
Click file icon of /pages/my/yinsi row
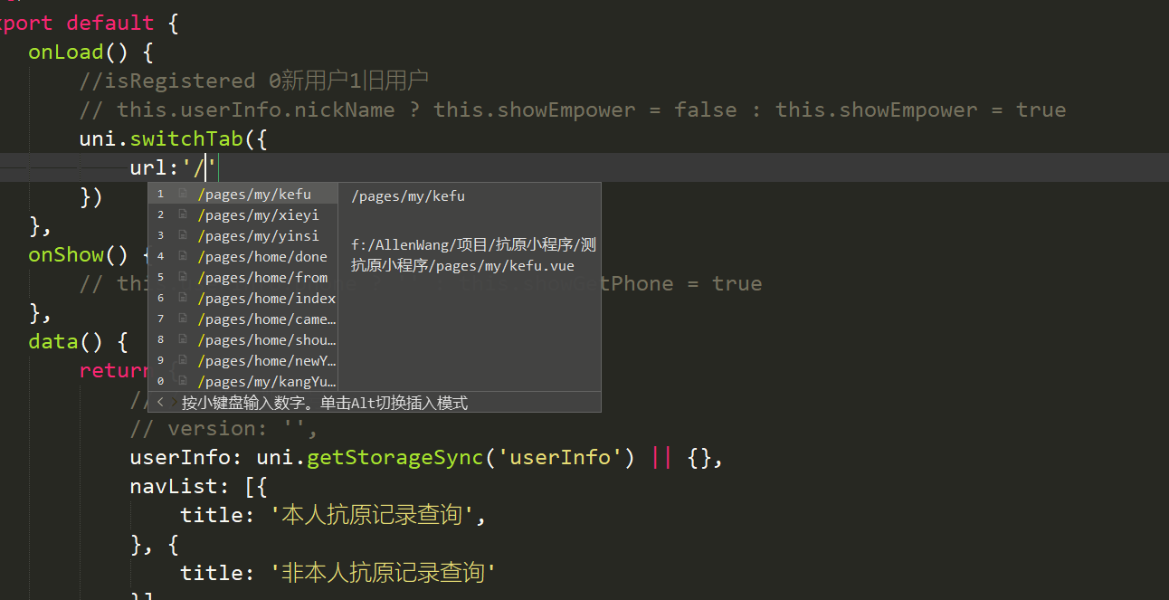[x=183, y=235]
